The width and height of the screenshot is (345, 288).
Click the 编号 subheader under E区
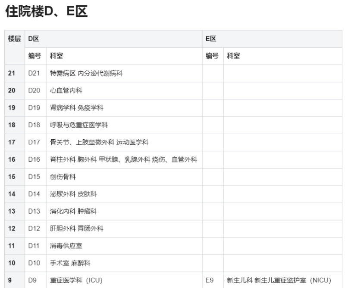[213, 56]
